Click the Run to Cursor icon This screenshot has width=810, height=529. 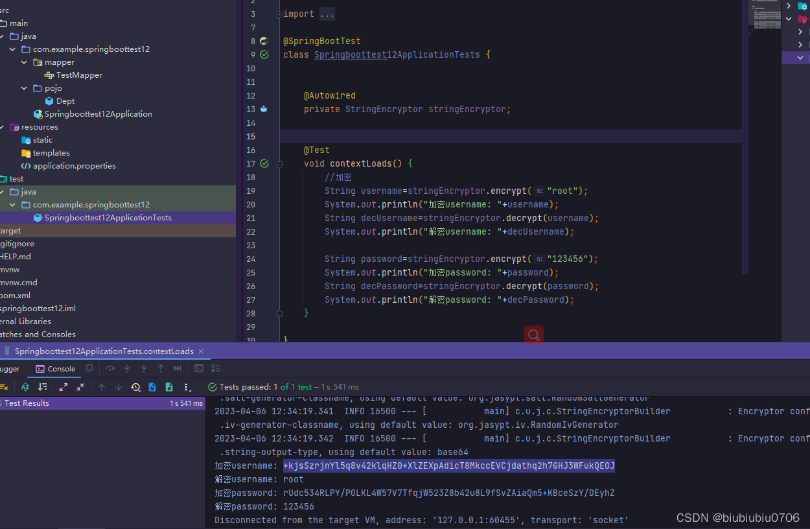pyautogui.click(x=177, y=368)
